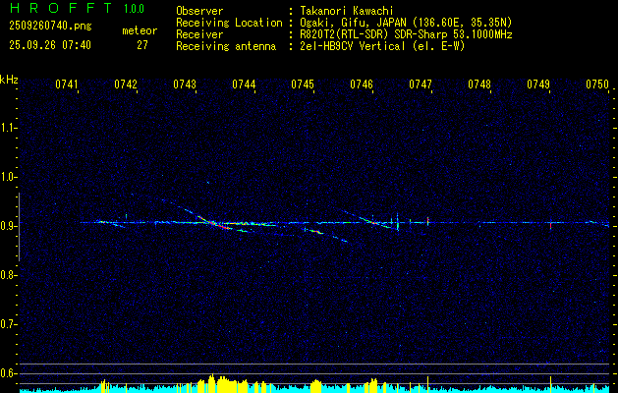Click the yellow power peak under 0745
This screenshot has height=393, width=618.
coord(315,386)
